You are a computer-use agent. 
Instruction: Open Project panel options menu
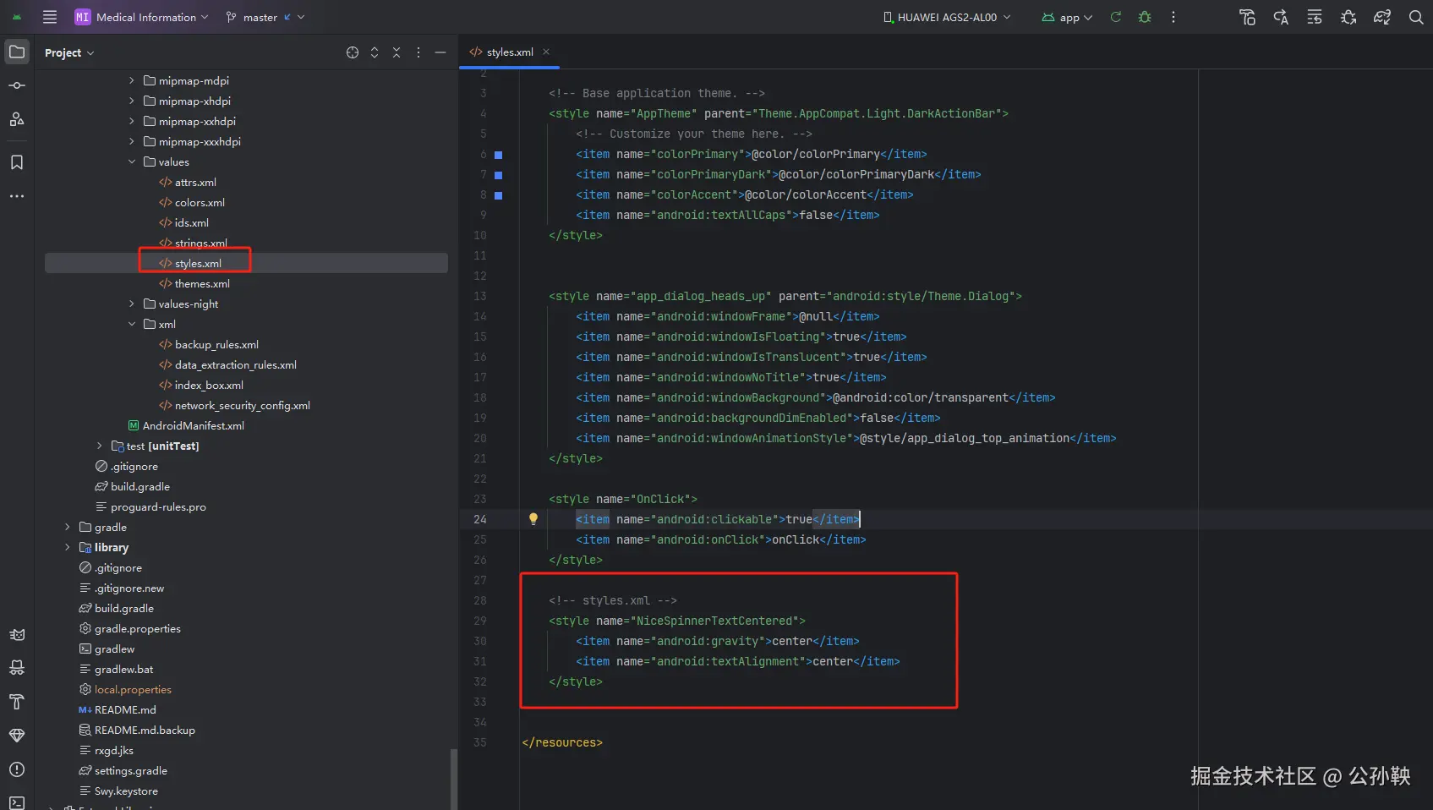point(418,52)
